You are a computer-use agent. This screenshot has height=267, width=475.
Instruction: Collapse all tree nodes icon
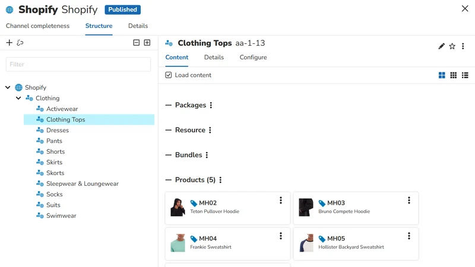pos(137,43)
